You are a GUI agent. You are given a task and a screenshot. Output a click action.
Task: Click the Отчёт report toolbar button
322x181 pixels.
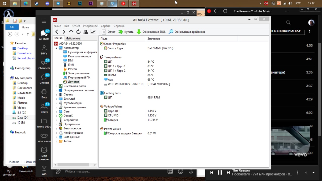click(108, 32)
